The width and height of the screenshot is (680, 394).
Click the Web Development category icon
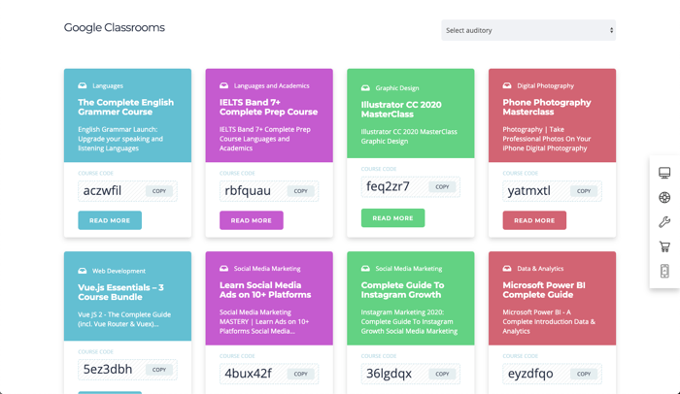(x=83, y=271)
